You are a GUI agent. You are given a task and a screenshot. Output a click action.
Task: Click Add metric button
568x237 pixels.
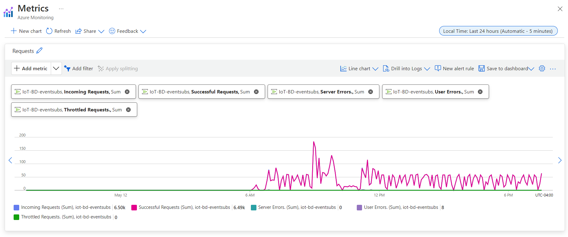click(31, 68)
